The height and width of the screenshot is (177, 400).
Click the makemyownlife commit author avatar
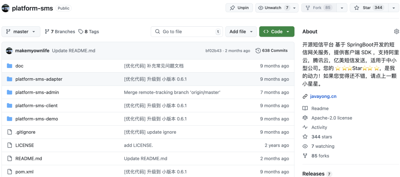9,51
